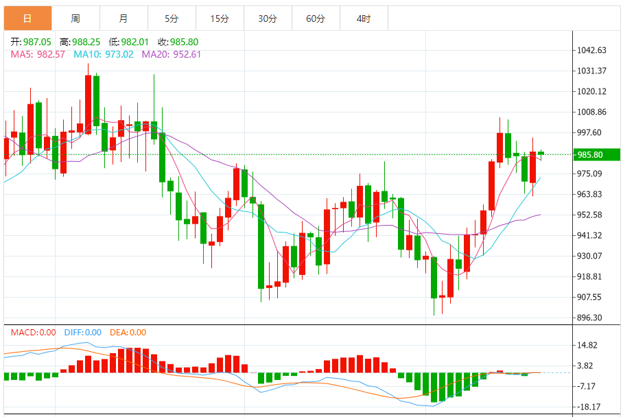Click the MA20: 952.61 indicator label
Screen dimensions: 623x417
pos(172,54)
